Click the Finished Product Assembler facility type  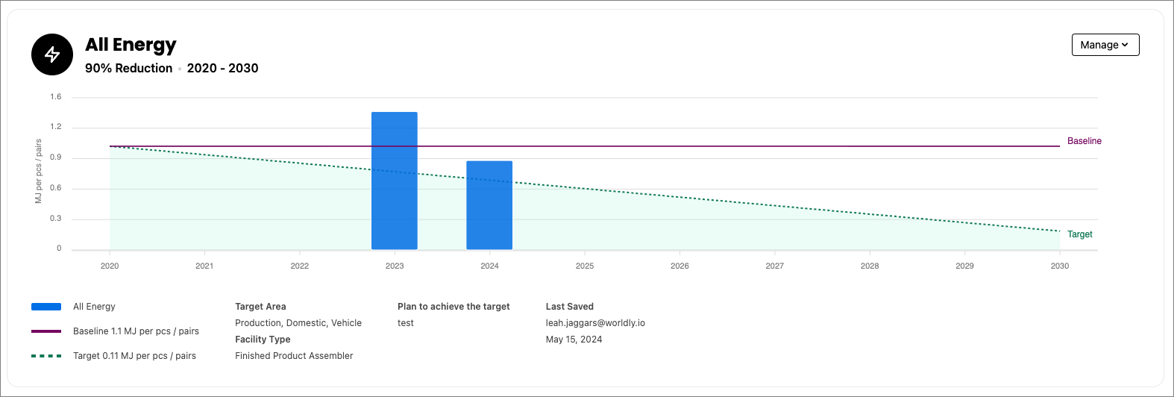pyautogui.click(x=294, y=356)
